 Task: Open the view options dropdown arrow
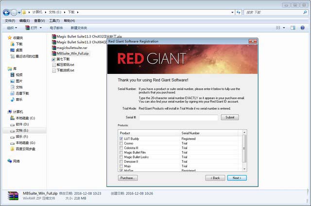pos(284,28)
